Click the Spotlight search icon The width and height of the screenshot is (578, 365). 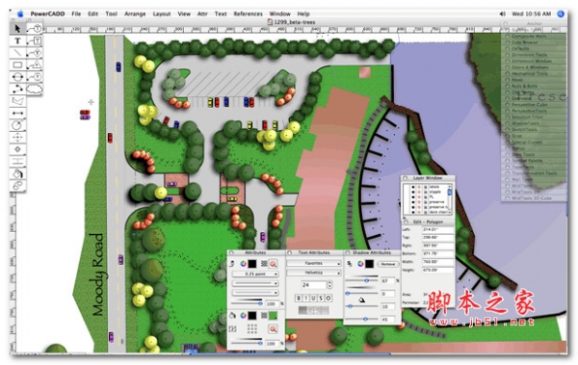tap(561, 14)
